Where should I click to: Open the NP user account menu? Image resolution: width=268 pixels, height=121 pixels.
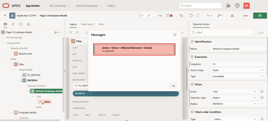pos(247,6)
